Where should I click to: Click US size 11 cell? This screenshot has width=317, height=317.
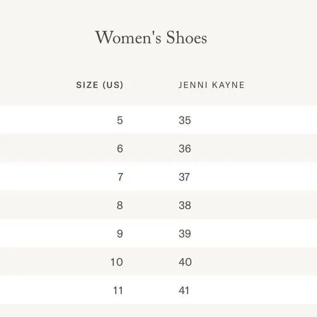pyautogui.click(x=118, y=291)
